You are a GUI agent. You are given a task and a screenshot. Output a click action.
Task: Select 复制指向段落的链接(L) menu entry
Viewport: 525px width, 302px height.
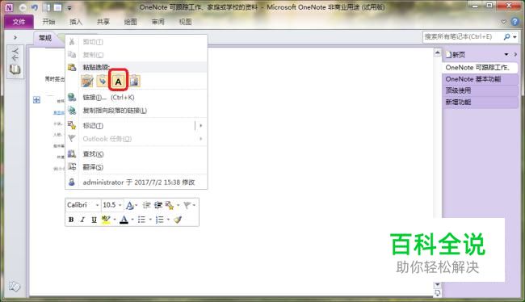[x=136, y=111]
